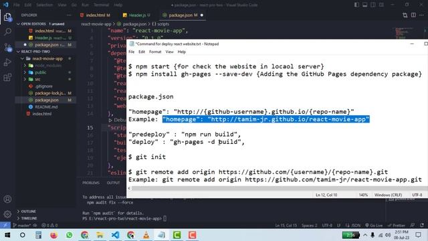This screenshot has width=428, height=241.
Task: Open the Manage gear menu in VS Code
Action: click(7, 214)
